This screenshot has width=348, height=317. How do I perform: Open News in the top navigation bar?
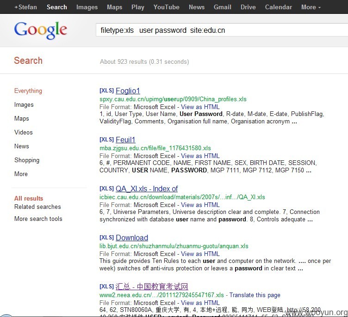click(x=197, y=7)
